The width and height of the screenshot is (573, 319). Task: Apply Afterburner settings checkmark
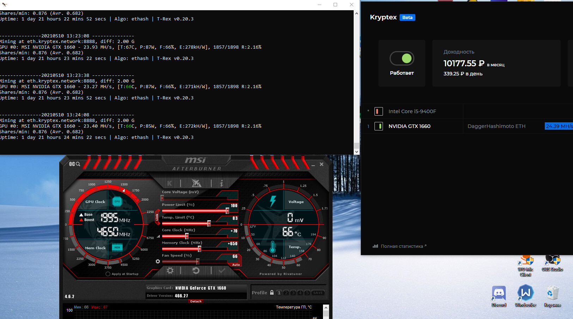(222, 270)
